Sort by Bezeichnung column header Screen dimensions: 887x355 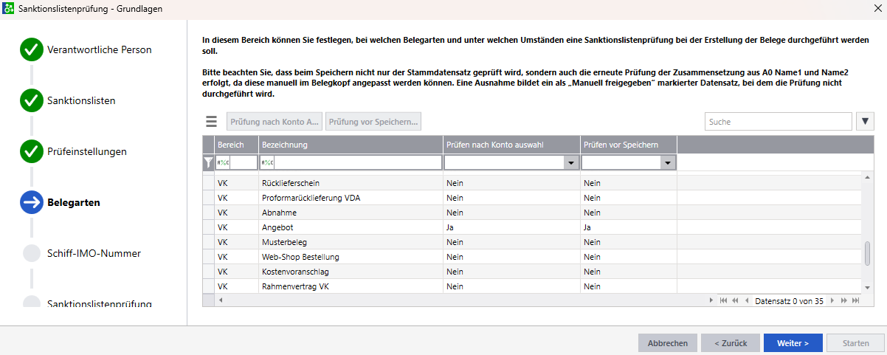[x=351, y=145]
